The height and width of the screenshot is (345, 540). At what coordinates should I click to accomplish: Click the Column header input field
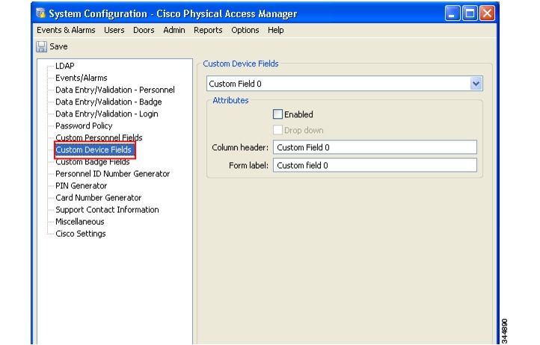pos(375,147)
